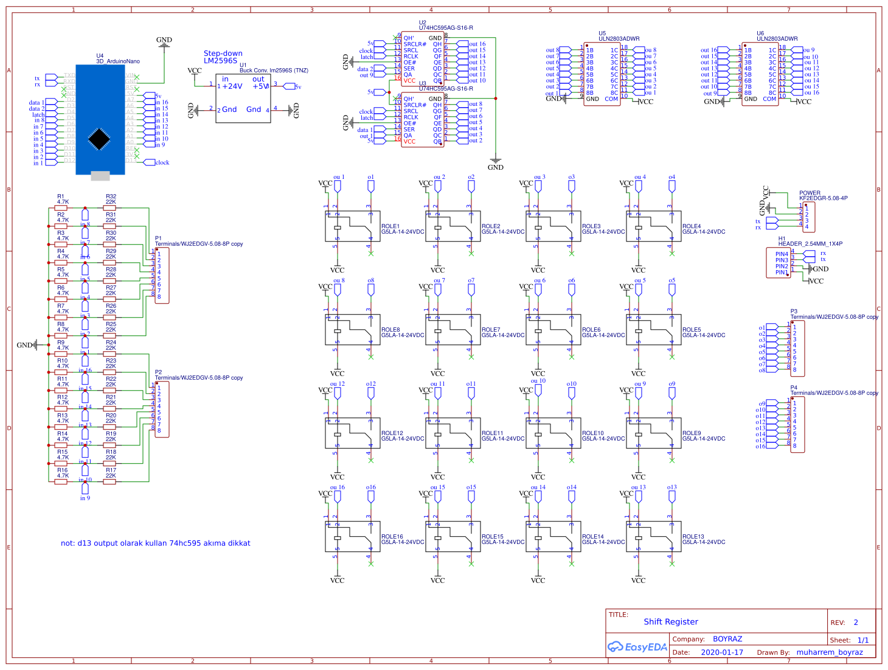
Task: Select shift register U2 74HC595
Action: (x=423, y=58)
